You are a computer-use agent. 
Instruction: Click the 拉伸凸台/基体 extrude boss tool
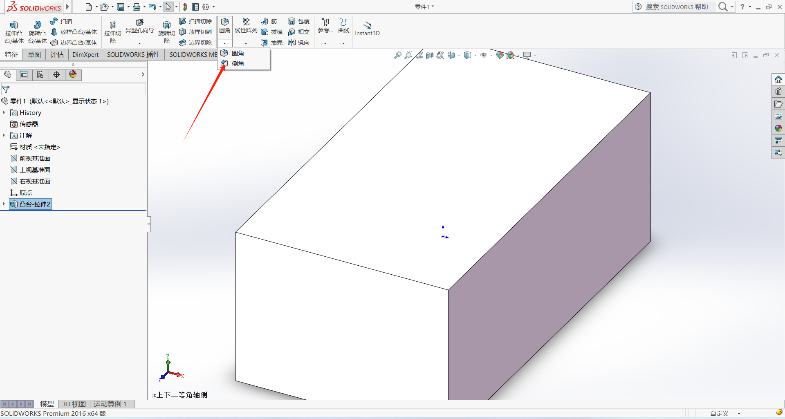coord(14,32)
